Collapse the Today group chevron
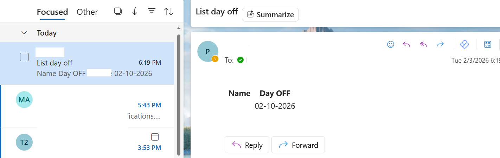The width and height of the screenshot is (500, 158). click(x=24, y=33)
